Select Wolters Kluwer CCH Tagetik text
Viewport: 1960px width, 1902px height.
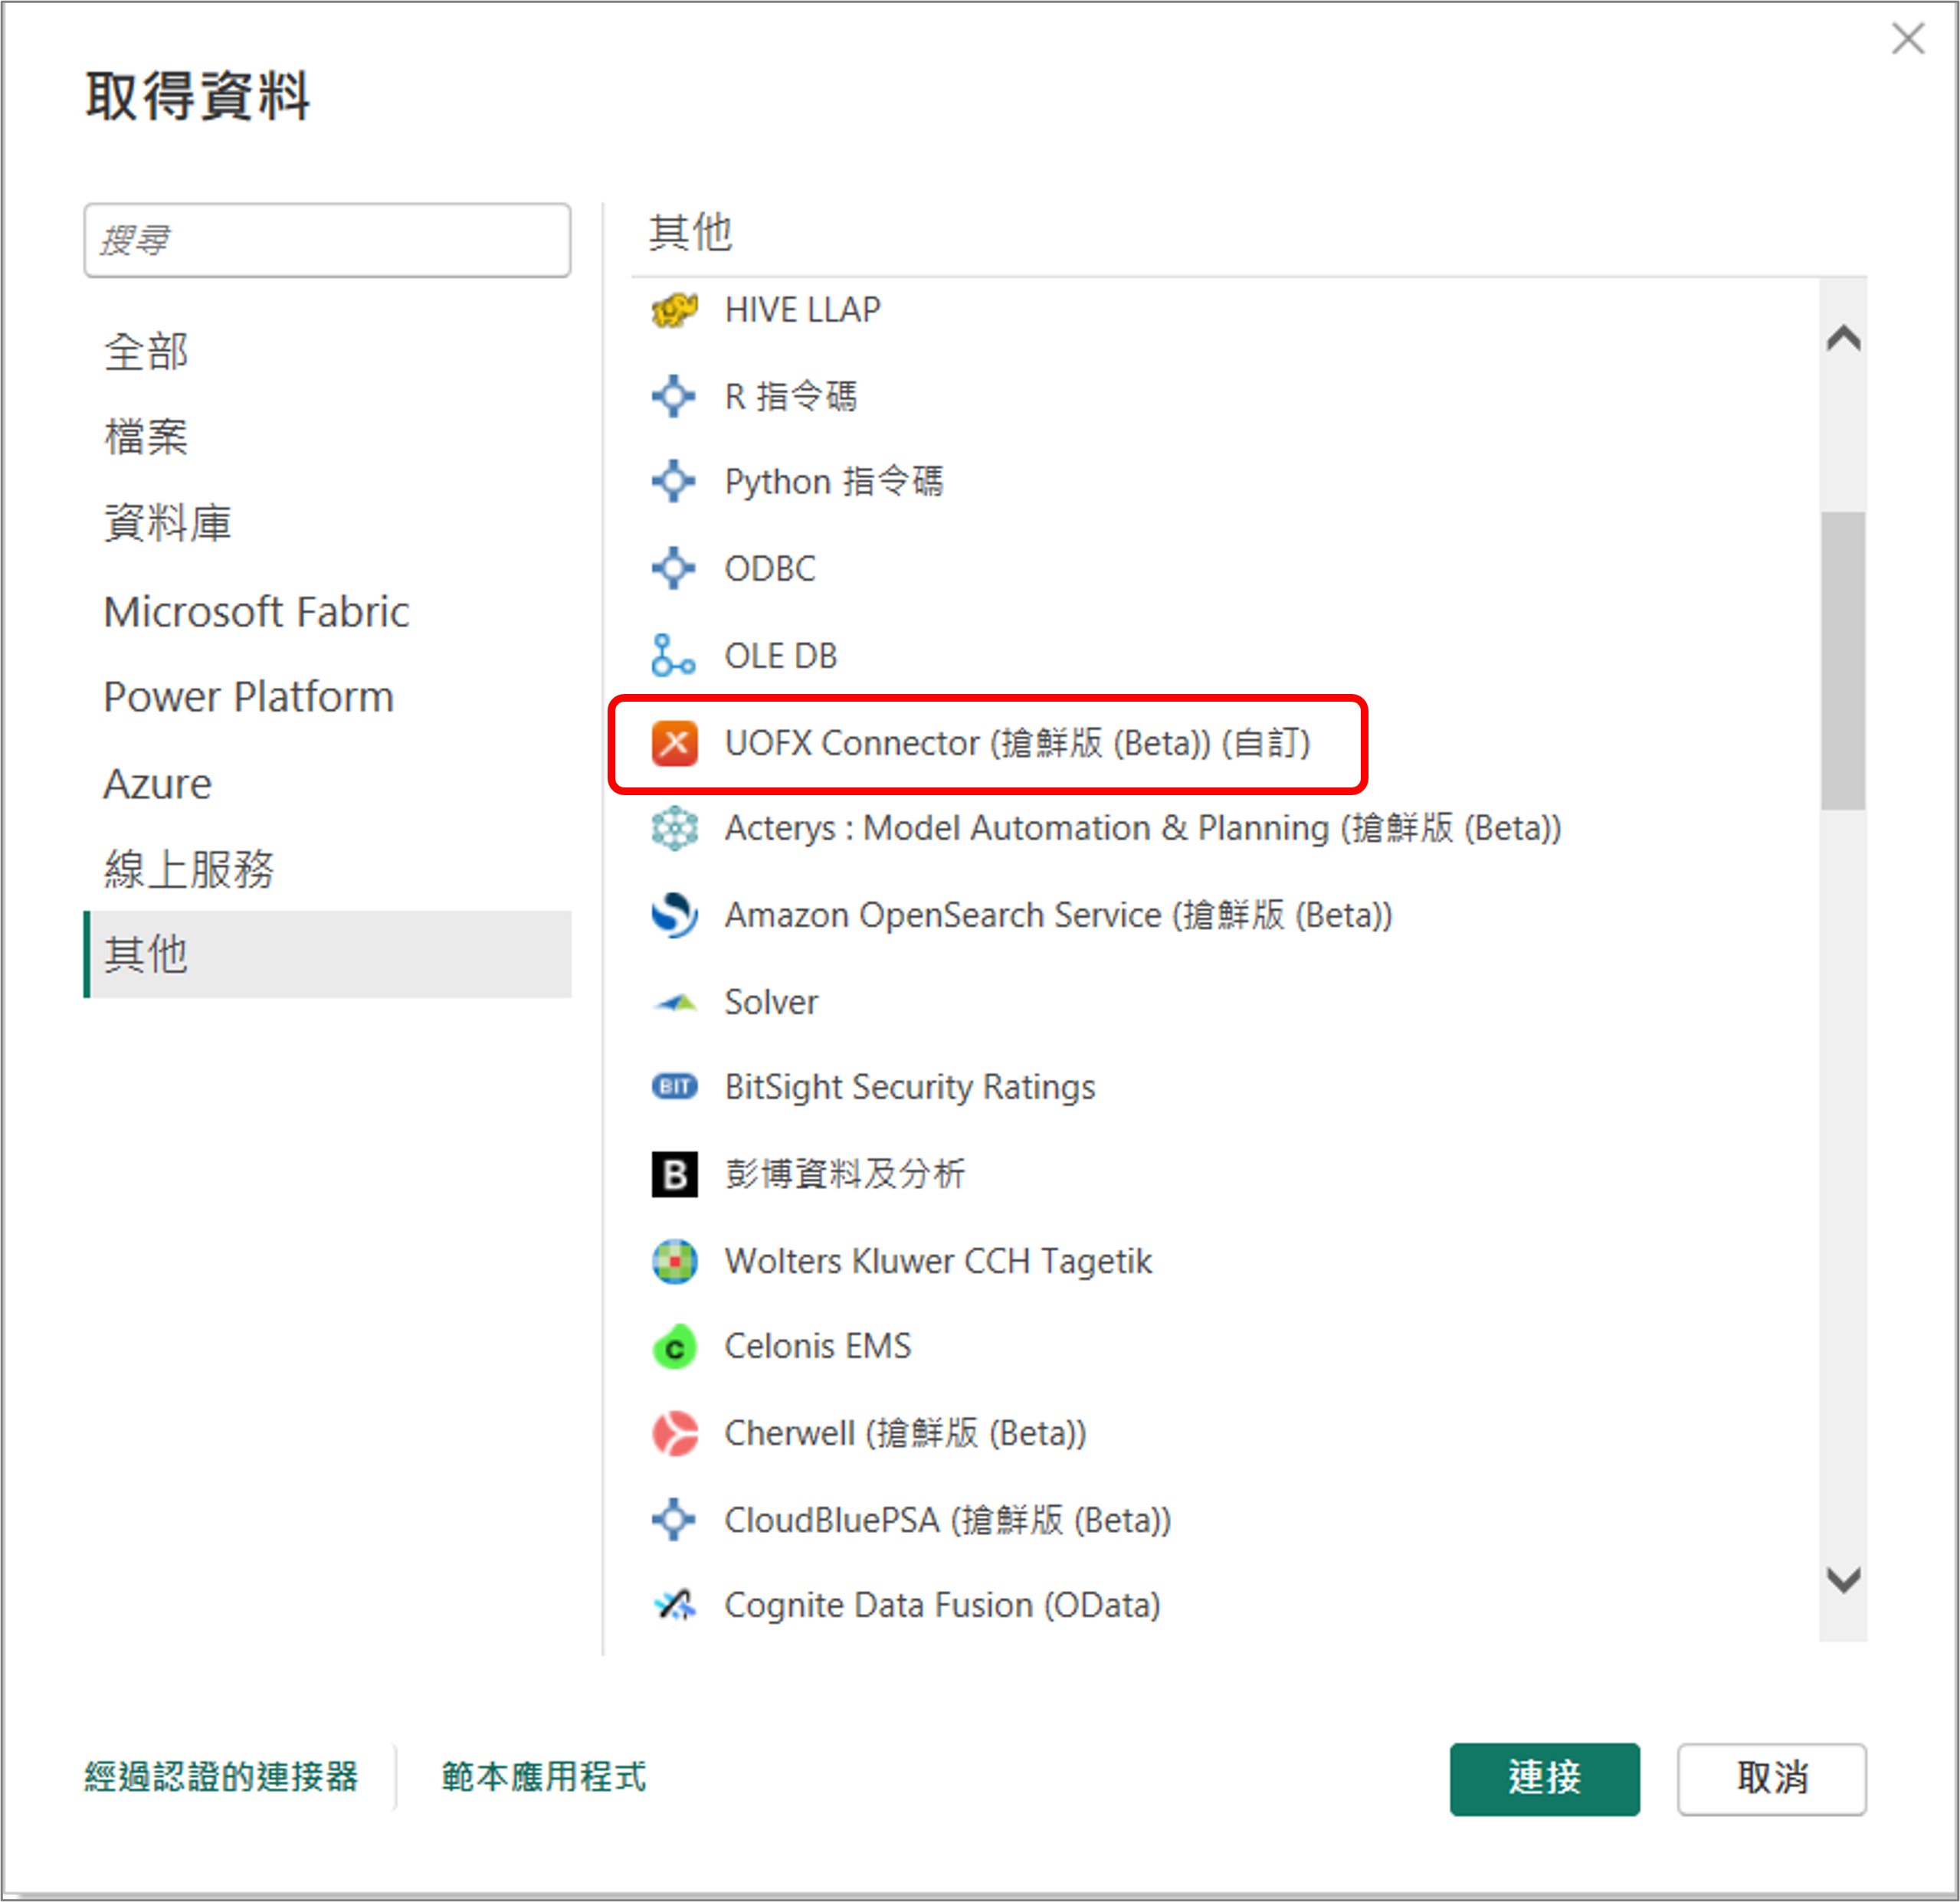pos(938,1262)
